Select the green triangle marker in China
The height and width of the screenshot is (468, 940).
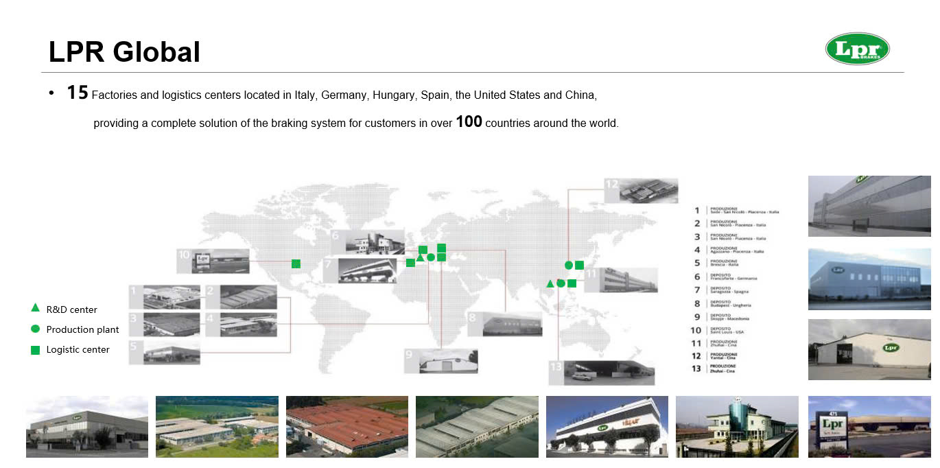coord(550,283)
